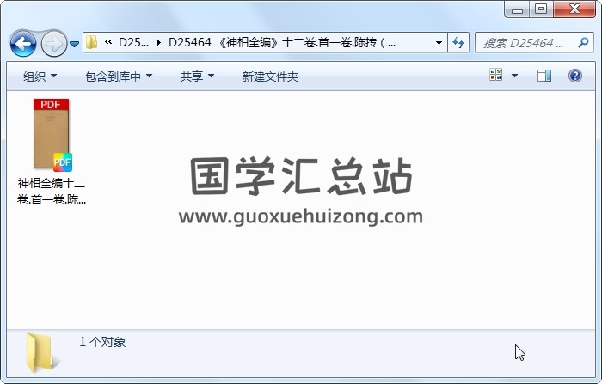Expand the view options arrow
The width and height of the screenshot is (602, 384).
click(514, 76)
